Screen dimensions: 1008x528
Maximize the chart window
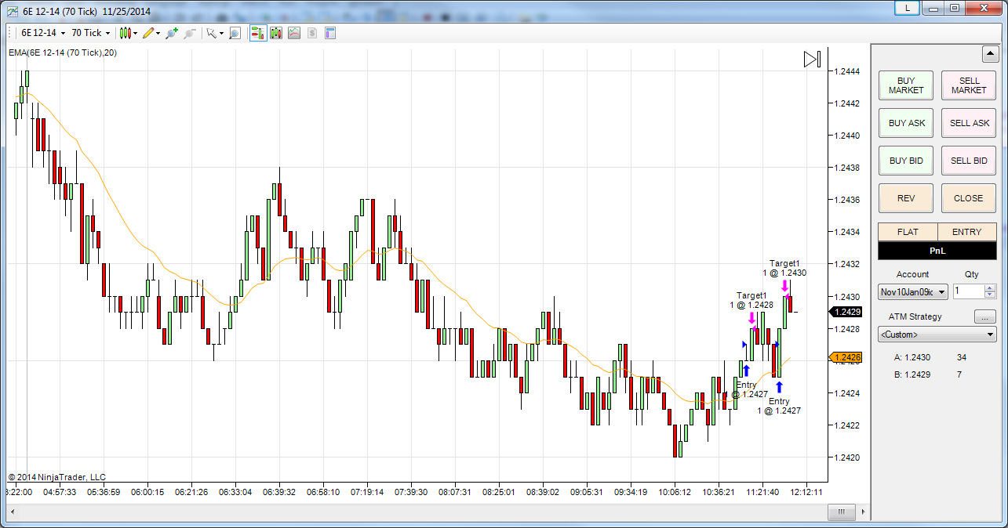pyautogui.click(x=954, y=8)
